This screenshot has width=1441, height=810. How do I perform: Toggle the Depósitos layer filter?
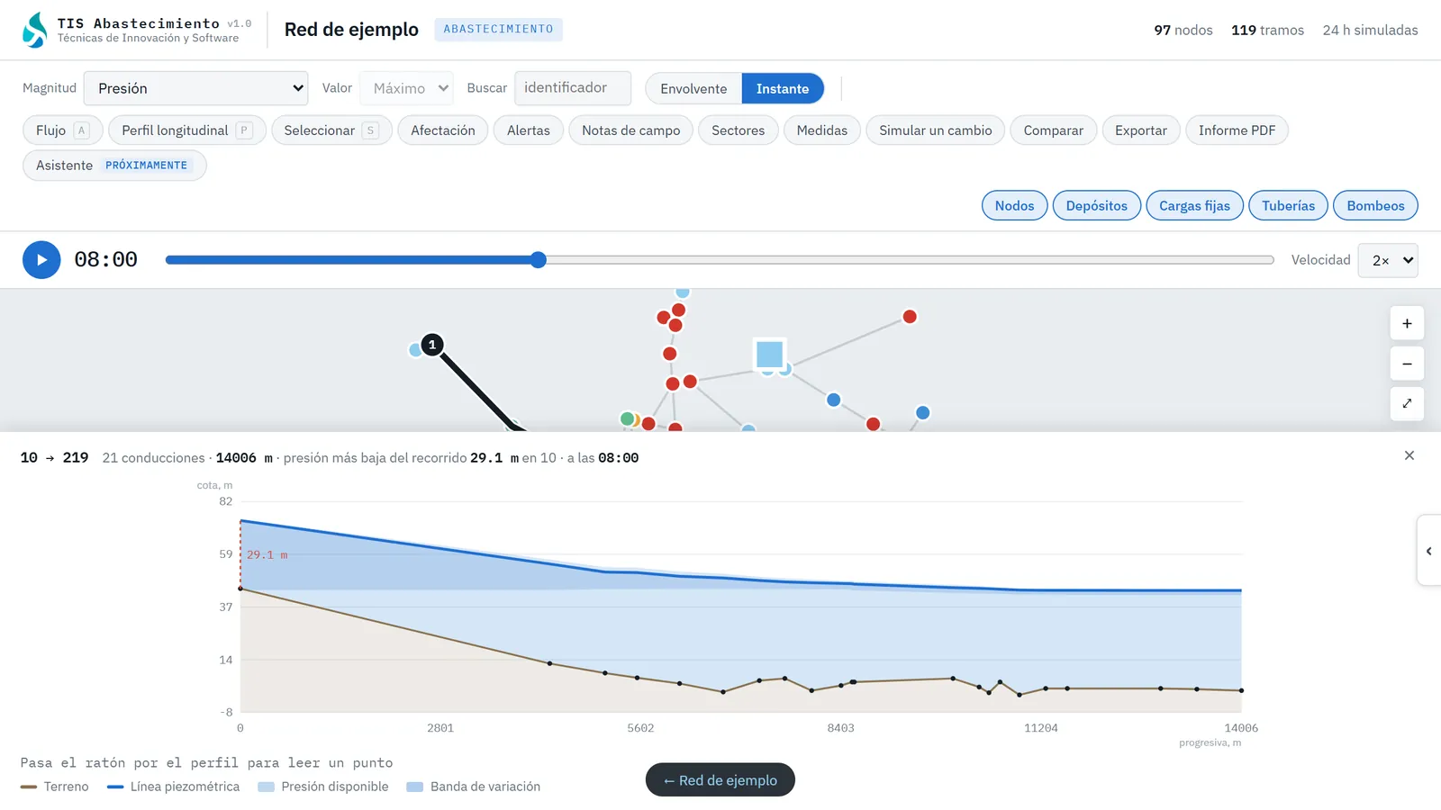coord(1097,205)
